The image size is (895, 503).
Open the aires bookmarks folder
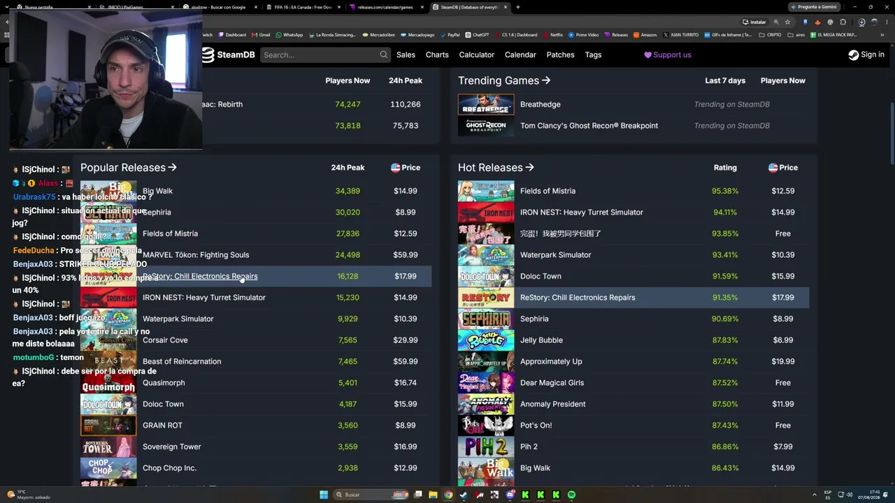tap(797, 35)
